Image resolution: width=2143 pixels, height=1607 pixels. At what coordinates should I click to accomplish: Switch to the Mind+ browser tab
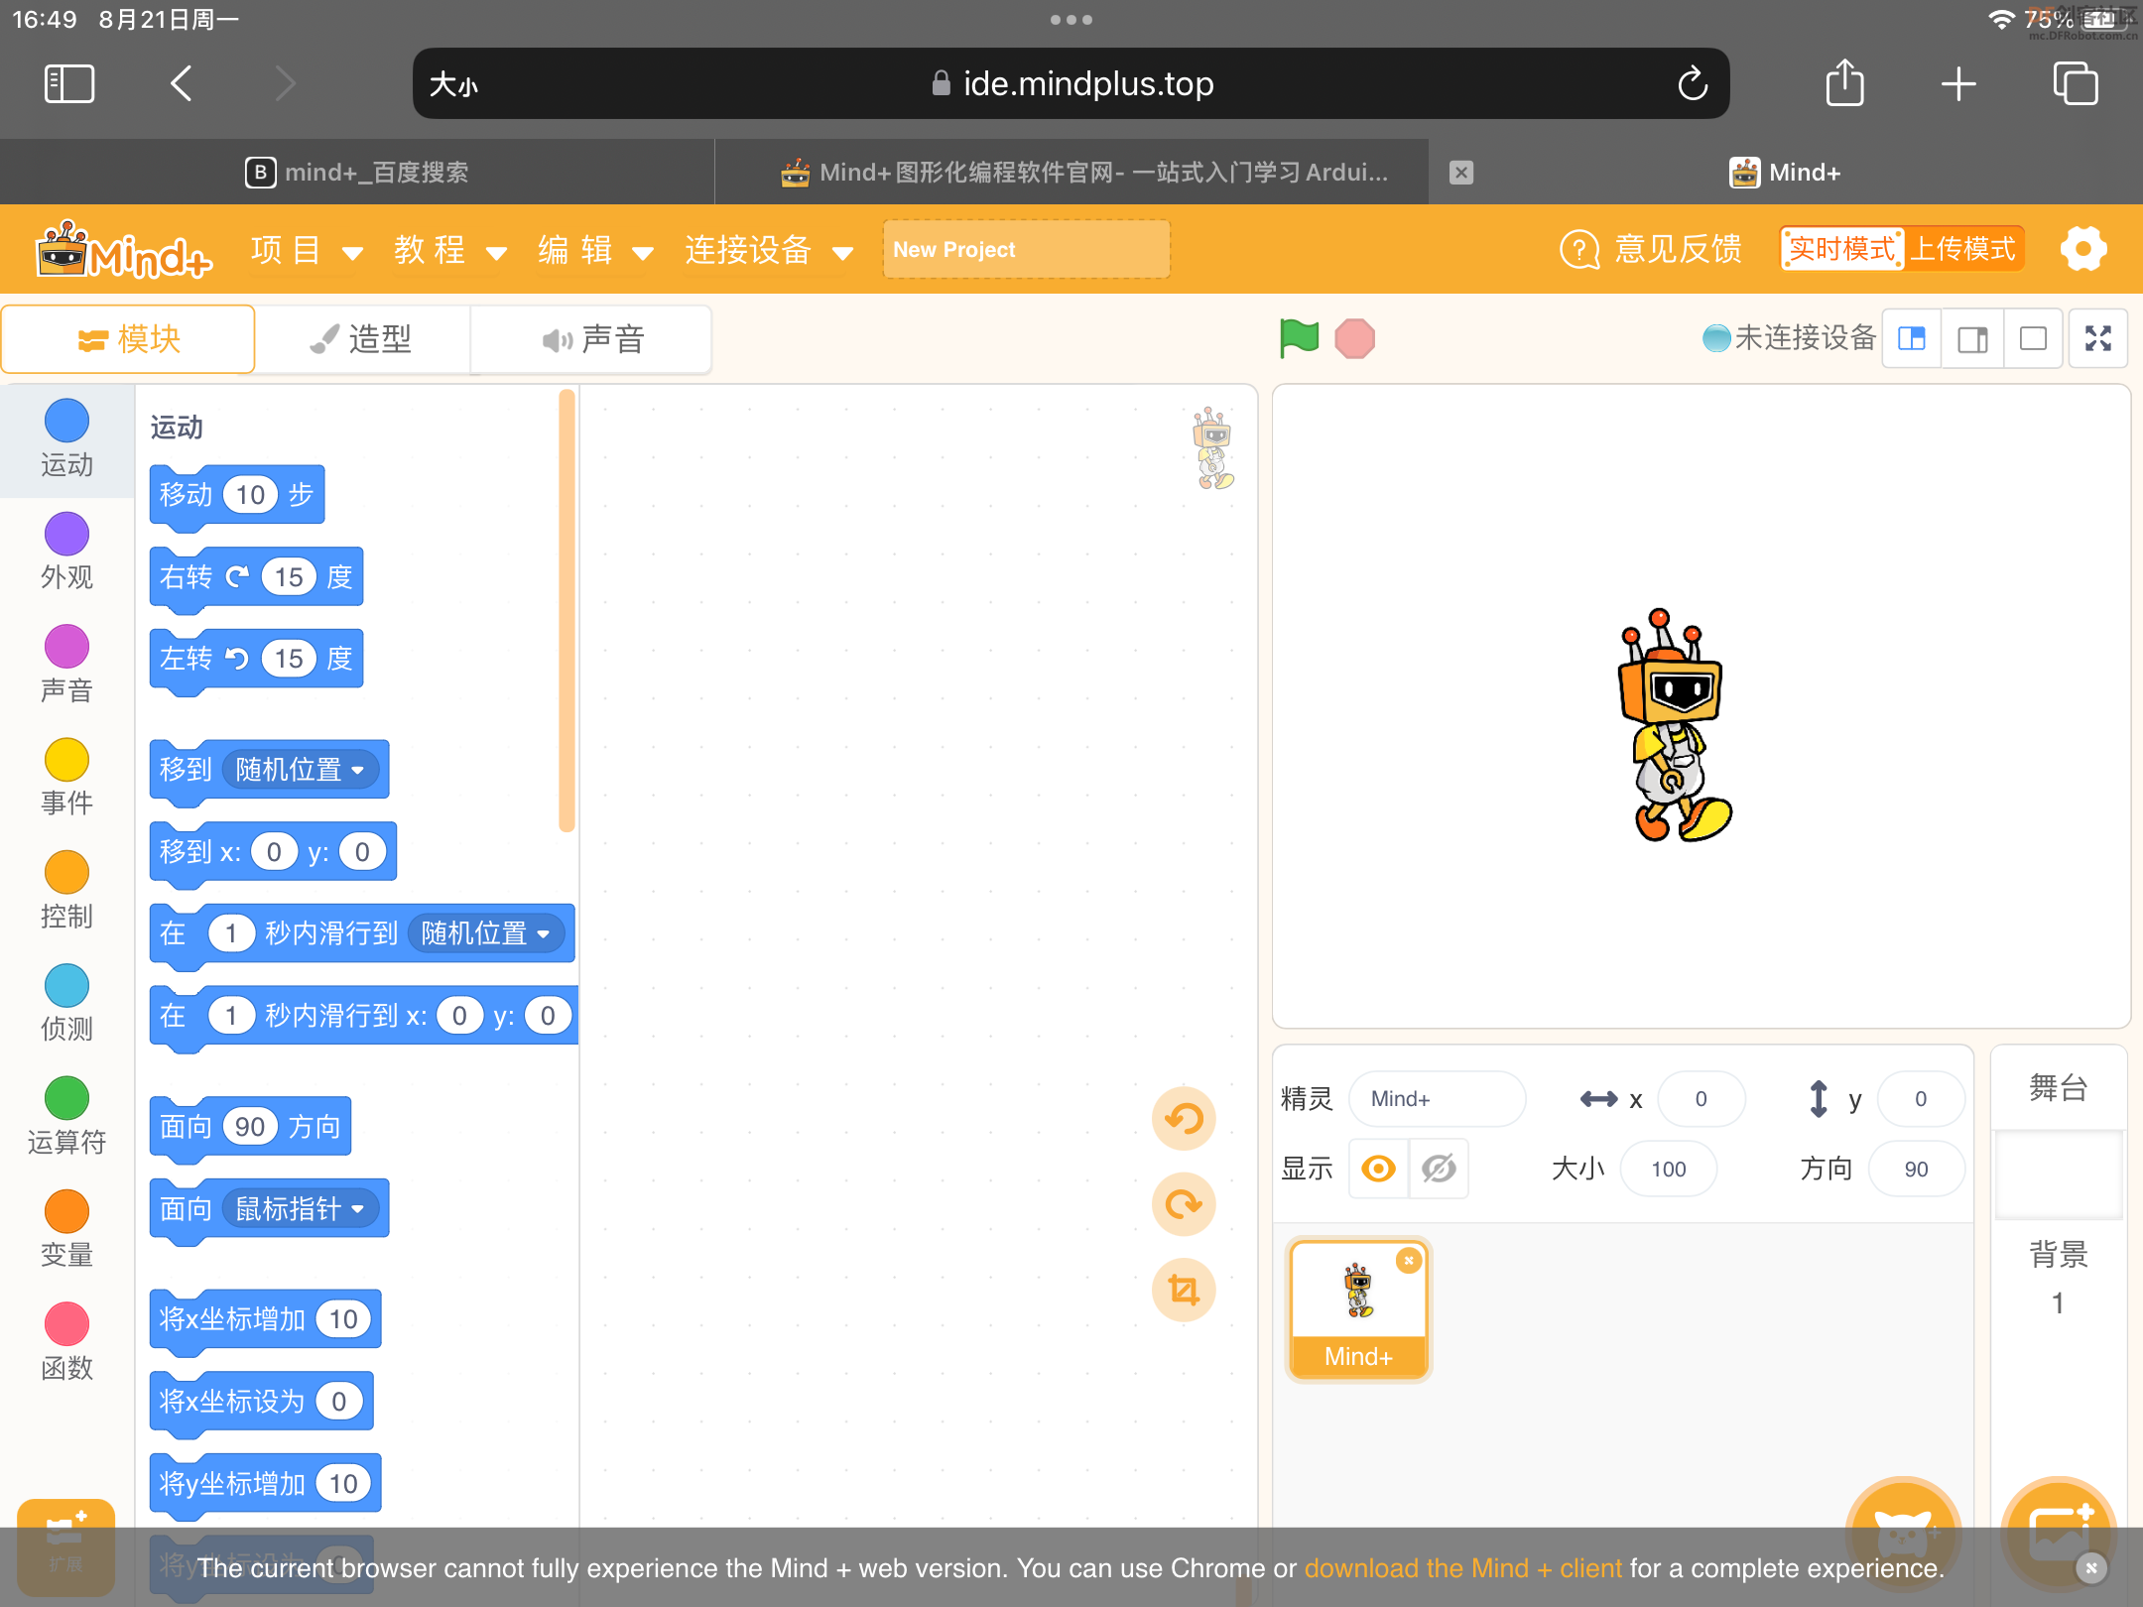click(1786, 173)
